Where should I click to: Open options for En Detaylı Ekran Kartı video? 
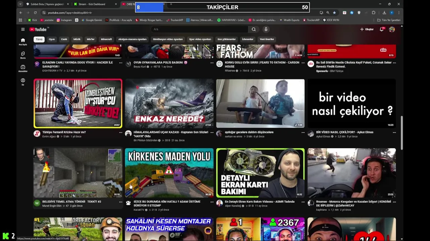tap(303, 202)
